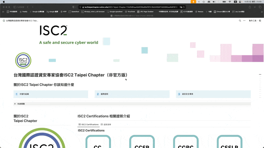
Task: Open the CC certification card
Action: (x=98, y=141)
